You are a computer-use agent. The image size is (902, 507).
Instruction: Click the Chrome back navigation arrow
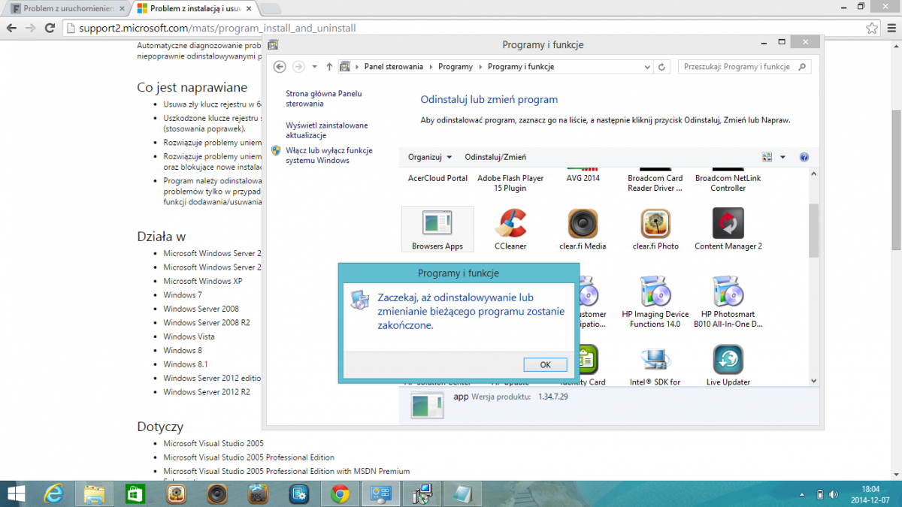(x=12, y=28)
